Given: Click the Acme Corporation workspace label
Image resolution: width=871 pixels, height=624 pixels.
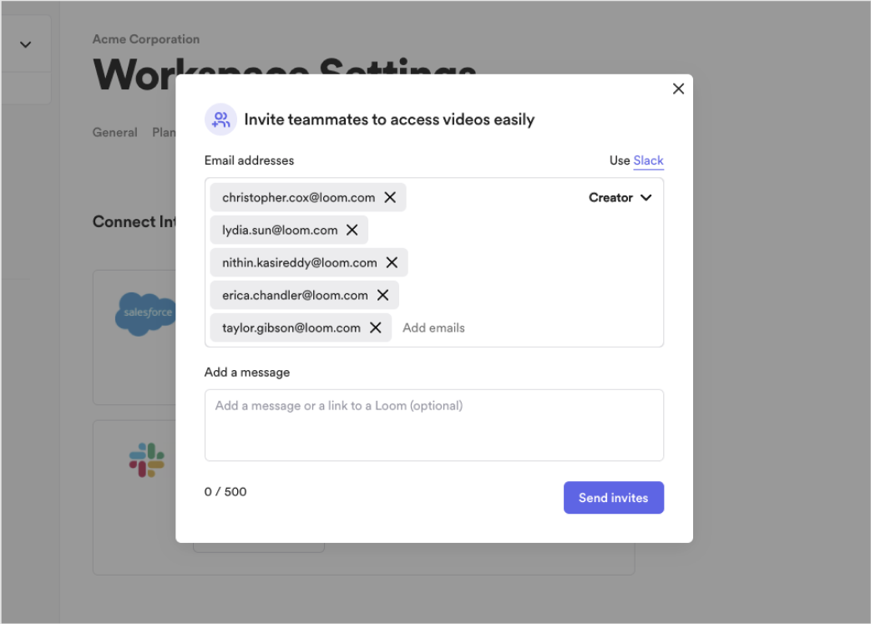Looking at the screenshot, I should point(146,39).
